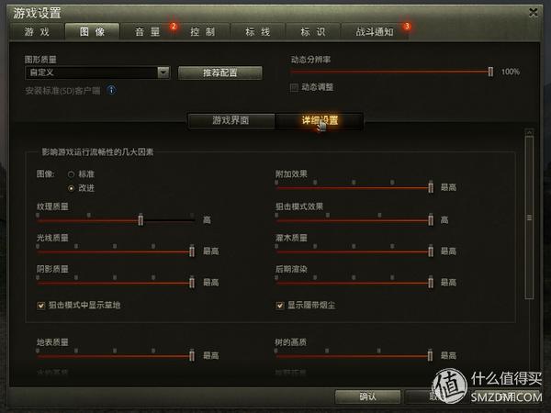Close the 游戏设置 dialog with X
This screenshot has height=413, width=551.
[533, 13]
